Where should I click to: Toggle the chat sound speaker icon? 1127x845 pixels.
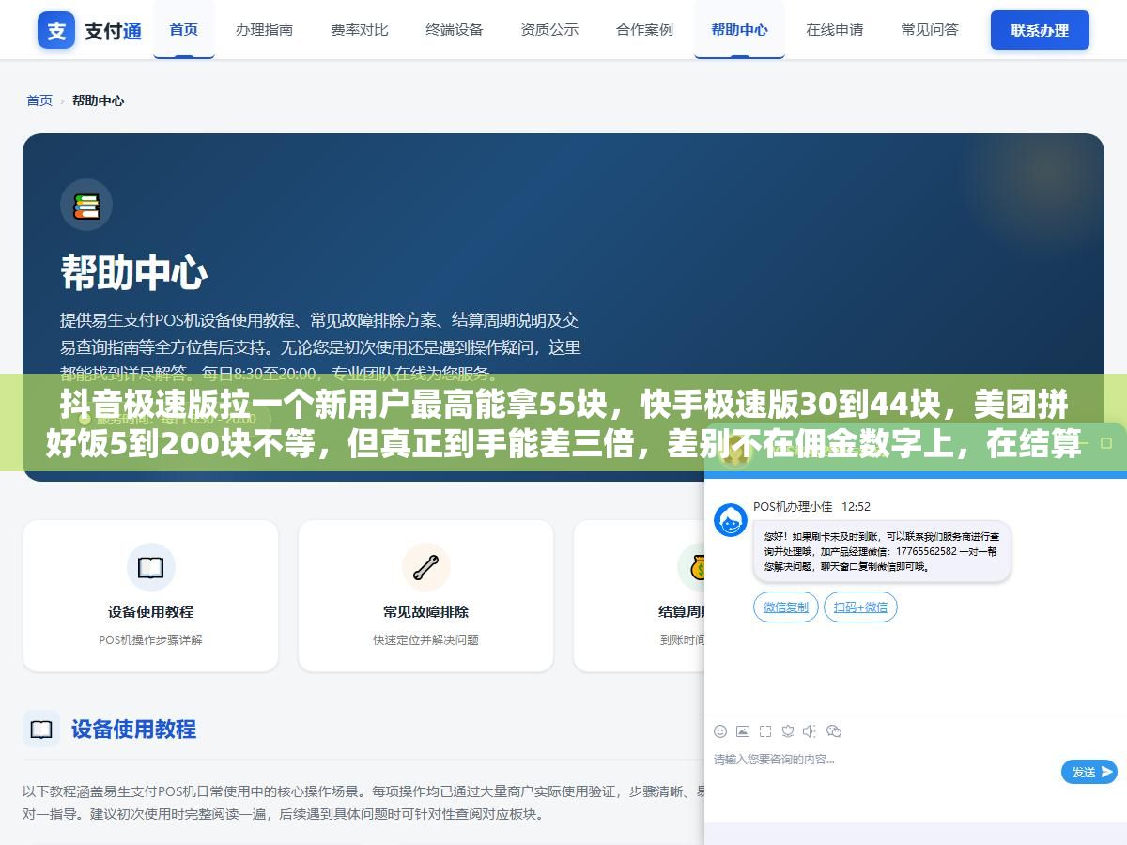811,730
